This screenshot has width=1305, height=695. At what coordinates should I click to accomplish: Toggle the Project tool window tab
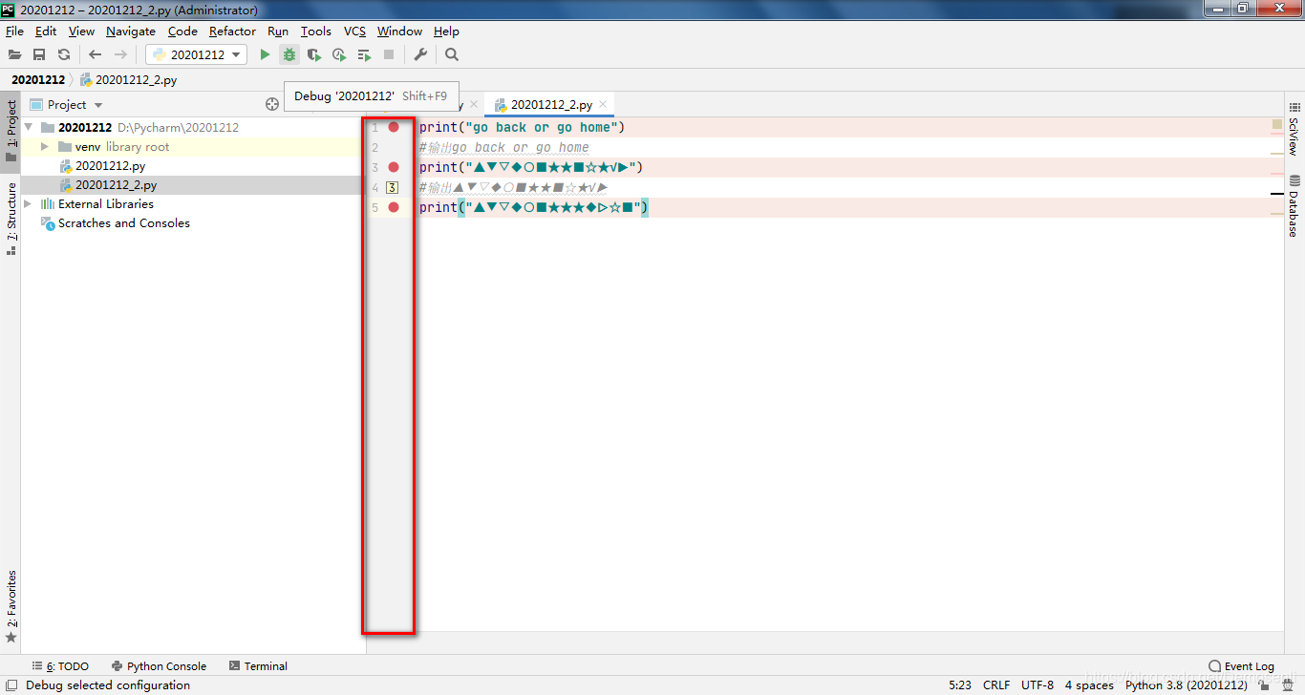click(x=11, y=131)
